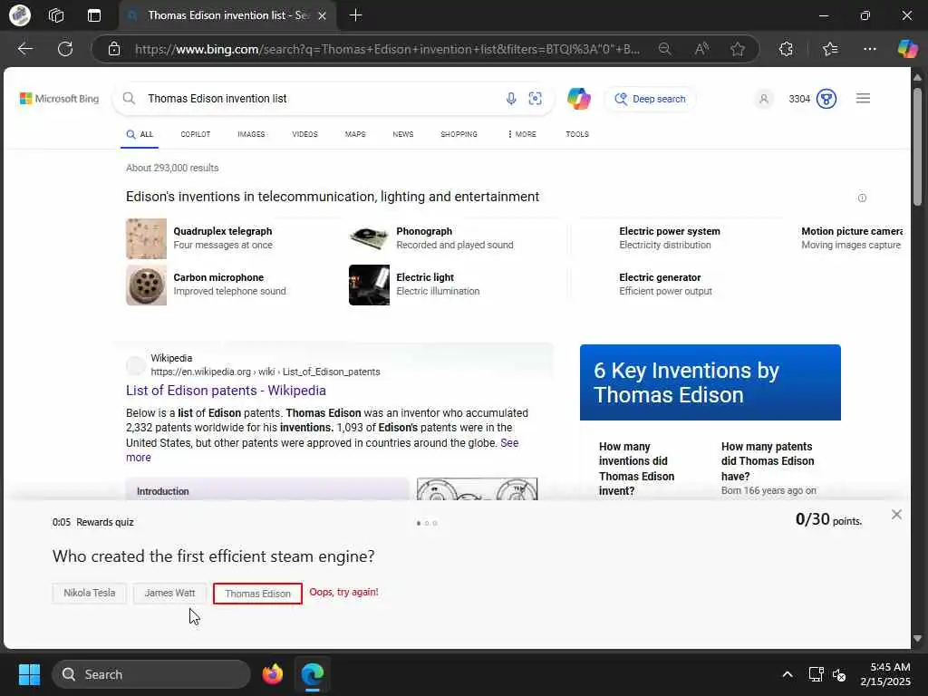
Task: Select the Thomas Edison quiz answer
Action: pyautogui.click(x=257, y=594)
